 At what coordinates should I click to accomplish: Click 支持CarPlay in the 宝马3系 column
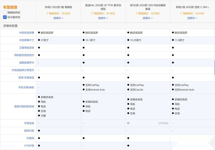(137, 85)
